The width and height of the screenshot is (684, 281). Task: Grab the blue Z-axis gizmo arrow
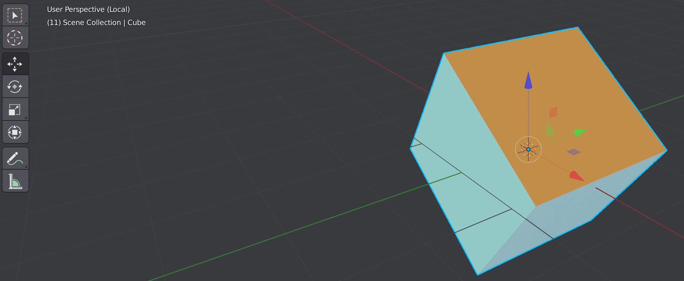[528, 80]
